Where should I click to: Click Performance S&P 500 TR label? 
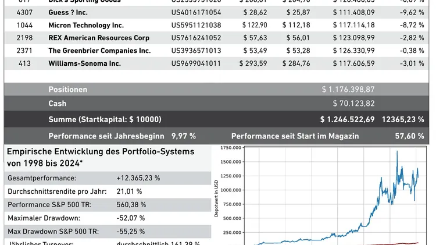(49, 205)
